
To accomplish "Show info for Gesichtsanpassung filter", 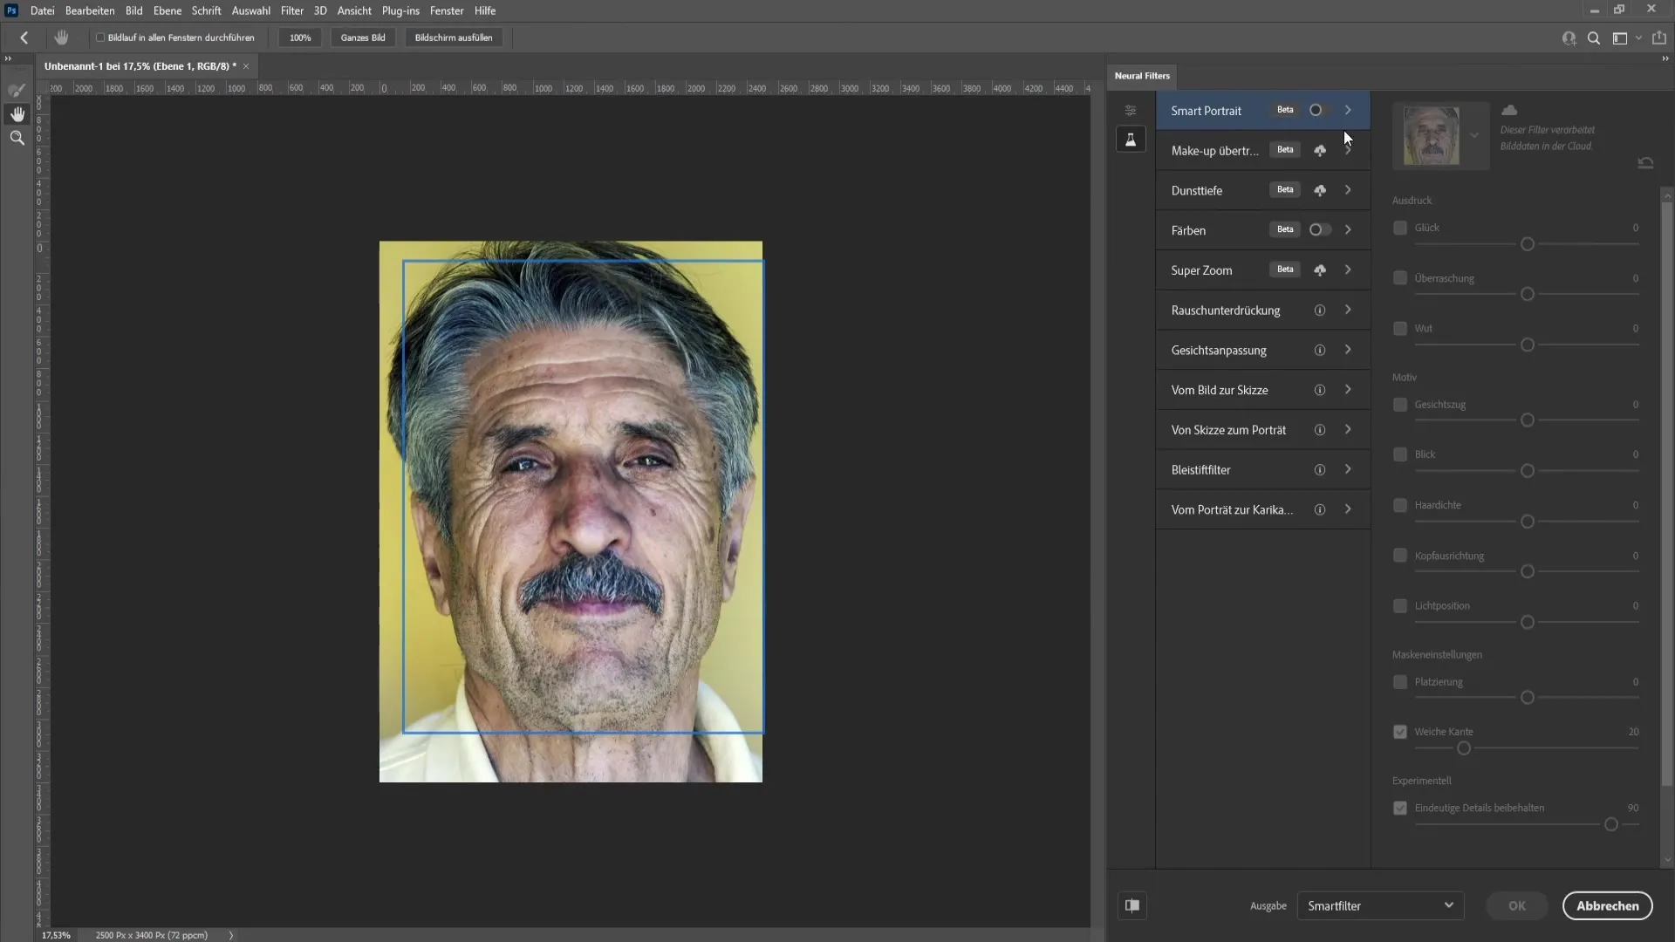I will 1320,351.
